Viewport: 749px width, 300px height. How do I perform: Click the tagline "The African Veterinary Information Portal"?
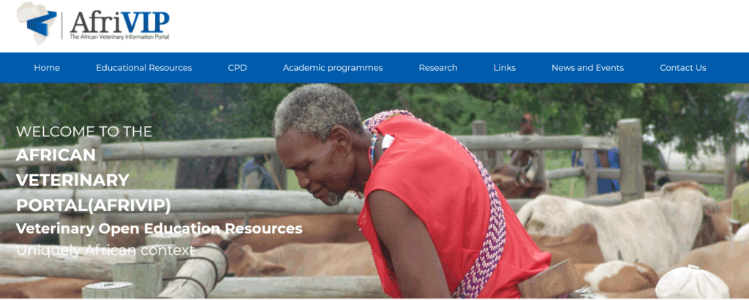[x=119, y=36]
